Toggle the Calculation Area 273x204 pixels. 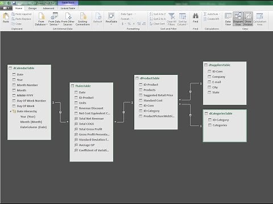click(260, 19)
